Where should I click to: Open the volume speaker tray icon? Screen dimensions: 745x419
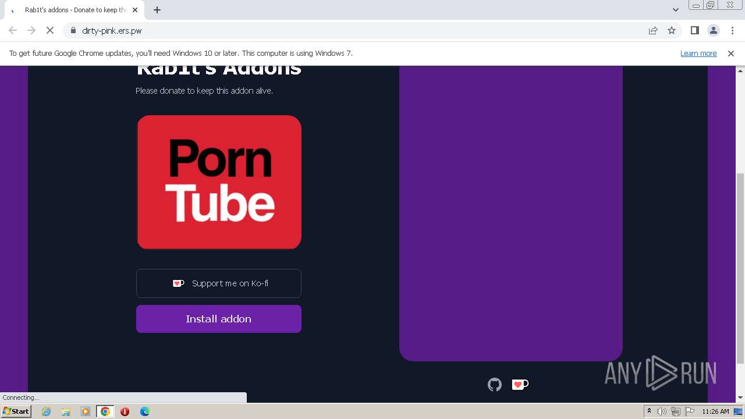(662, 411)
